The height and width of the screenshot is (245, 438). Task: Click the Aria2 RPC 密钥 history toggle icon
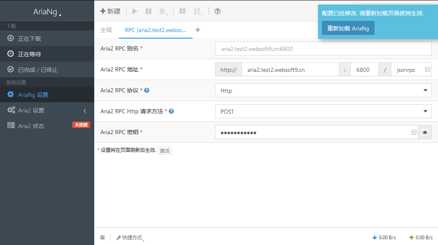tap(413, 132)
